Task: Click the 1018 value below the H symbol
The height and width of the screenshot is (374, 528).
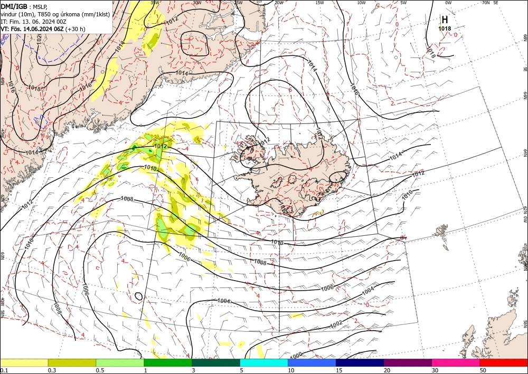Action: pos(445,29)
